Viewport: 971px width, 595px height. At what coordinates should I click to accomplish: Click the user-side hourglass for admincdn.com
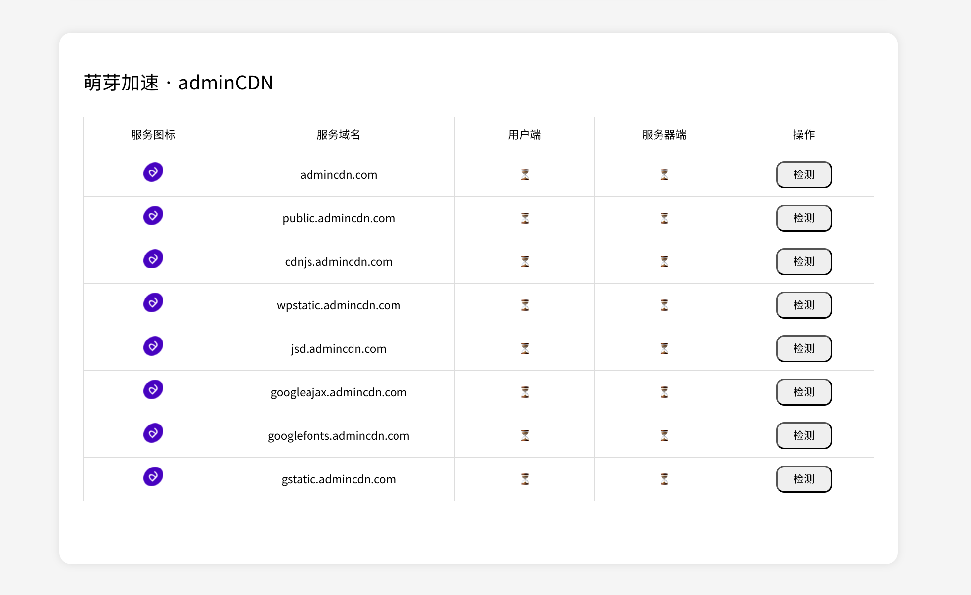(x=525, y=174)
